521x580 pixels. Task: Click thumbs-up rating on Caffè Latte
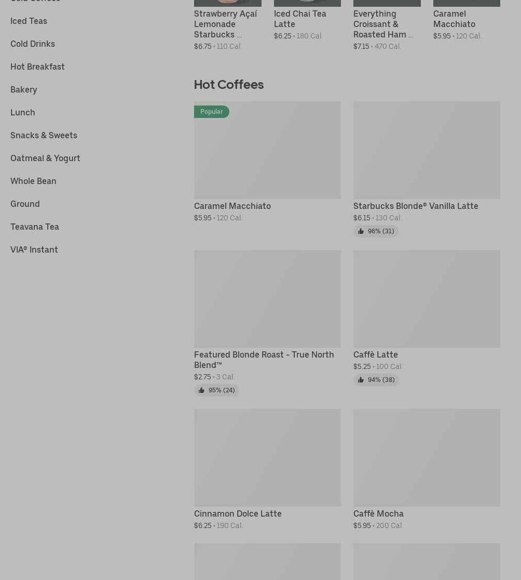coord(376,380)
